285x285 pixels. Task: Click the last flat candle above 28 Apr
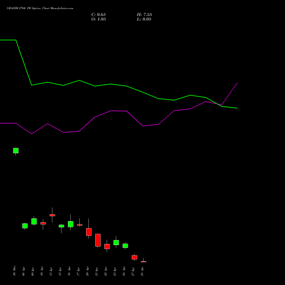[x=144, y=262]
